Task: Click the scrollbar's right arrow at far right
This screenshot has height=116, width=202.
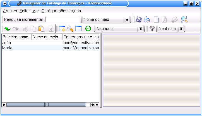Action: point(97,105)
